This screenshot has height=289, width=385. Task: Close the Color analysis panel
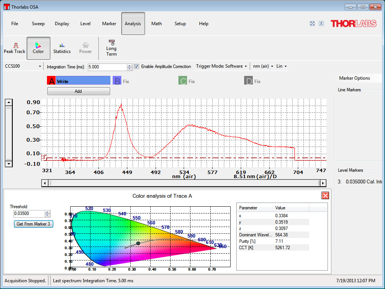[325, 196]
